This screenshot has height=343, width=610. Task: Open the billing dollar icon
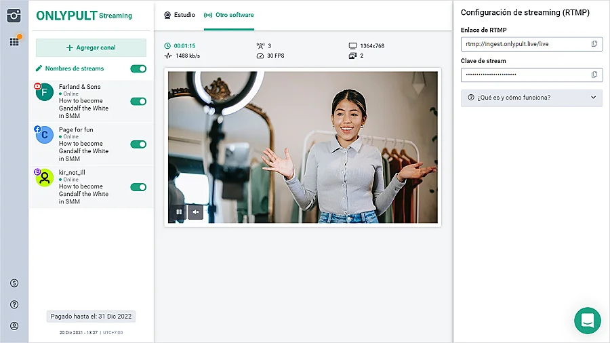pyautogui.click(x=14, y=283)
